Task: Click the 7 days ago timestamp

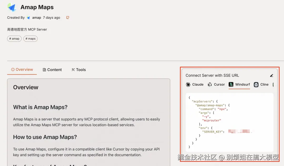Action: [52, 18]
